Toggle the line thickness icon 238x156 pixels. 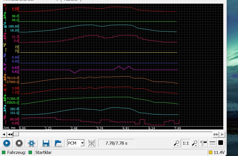pos(212,143)
